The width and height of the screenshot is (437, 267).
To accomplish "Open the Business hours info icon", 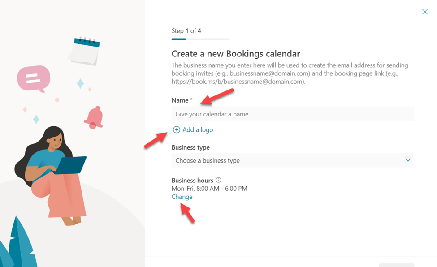I will pos(219,180).
